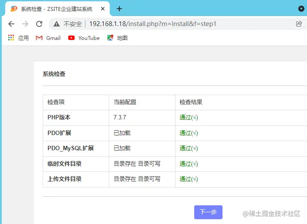Close the 系统检查 ZSITE tab
The width and height of the screenshot is (307, 224).
click(103, 9)
